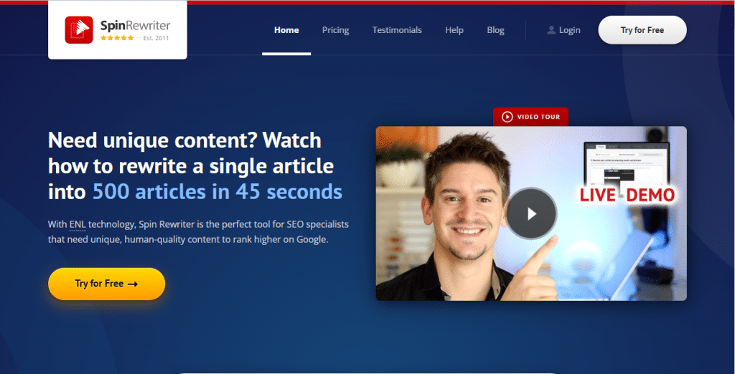Click the SpinRewriter brand name text

point(135,26)
